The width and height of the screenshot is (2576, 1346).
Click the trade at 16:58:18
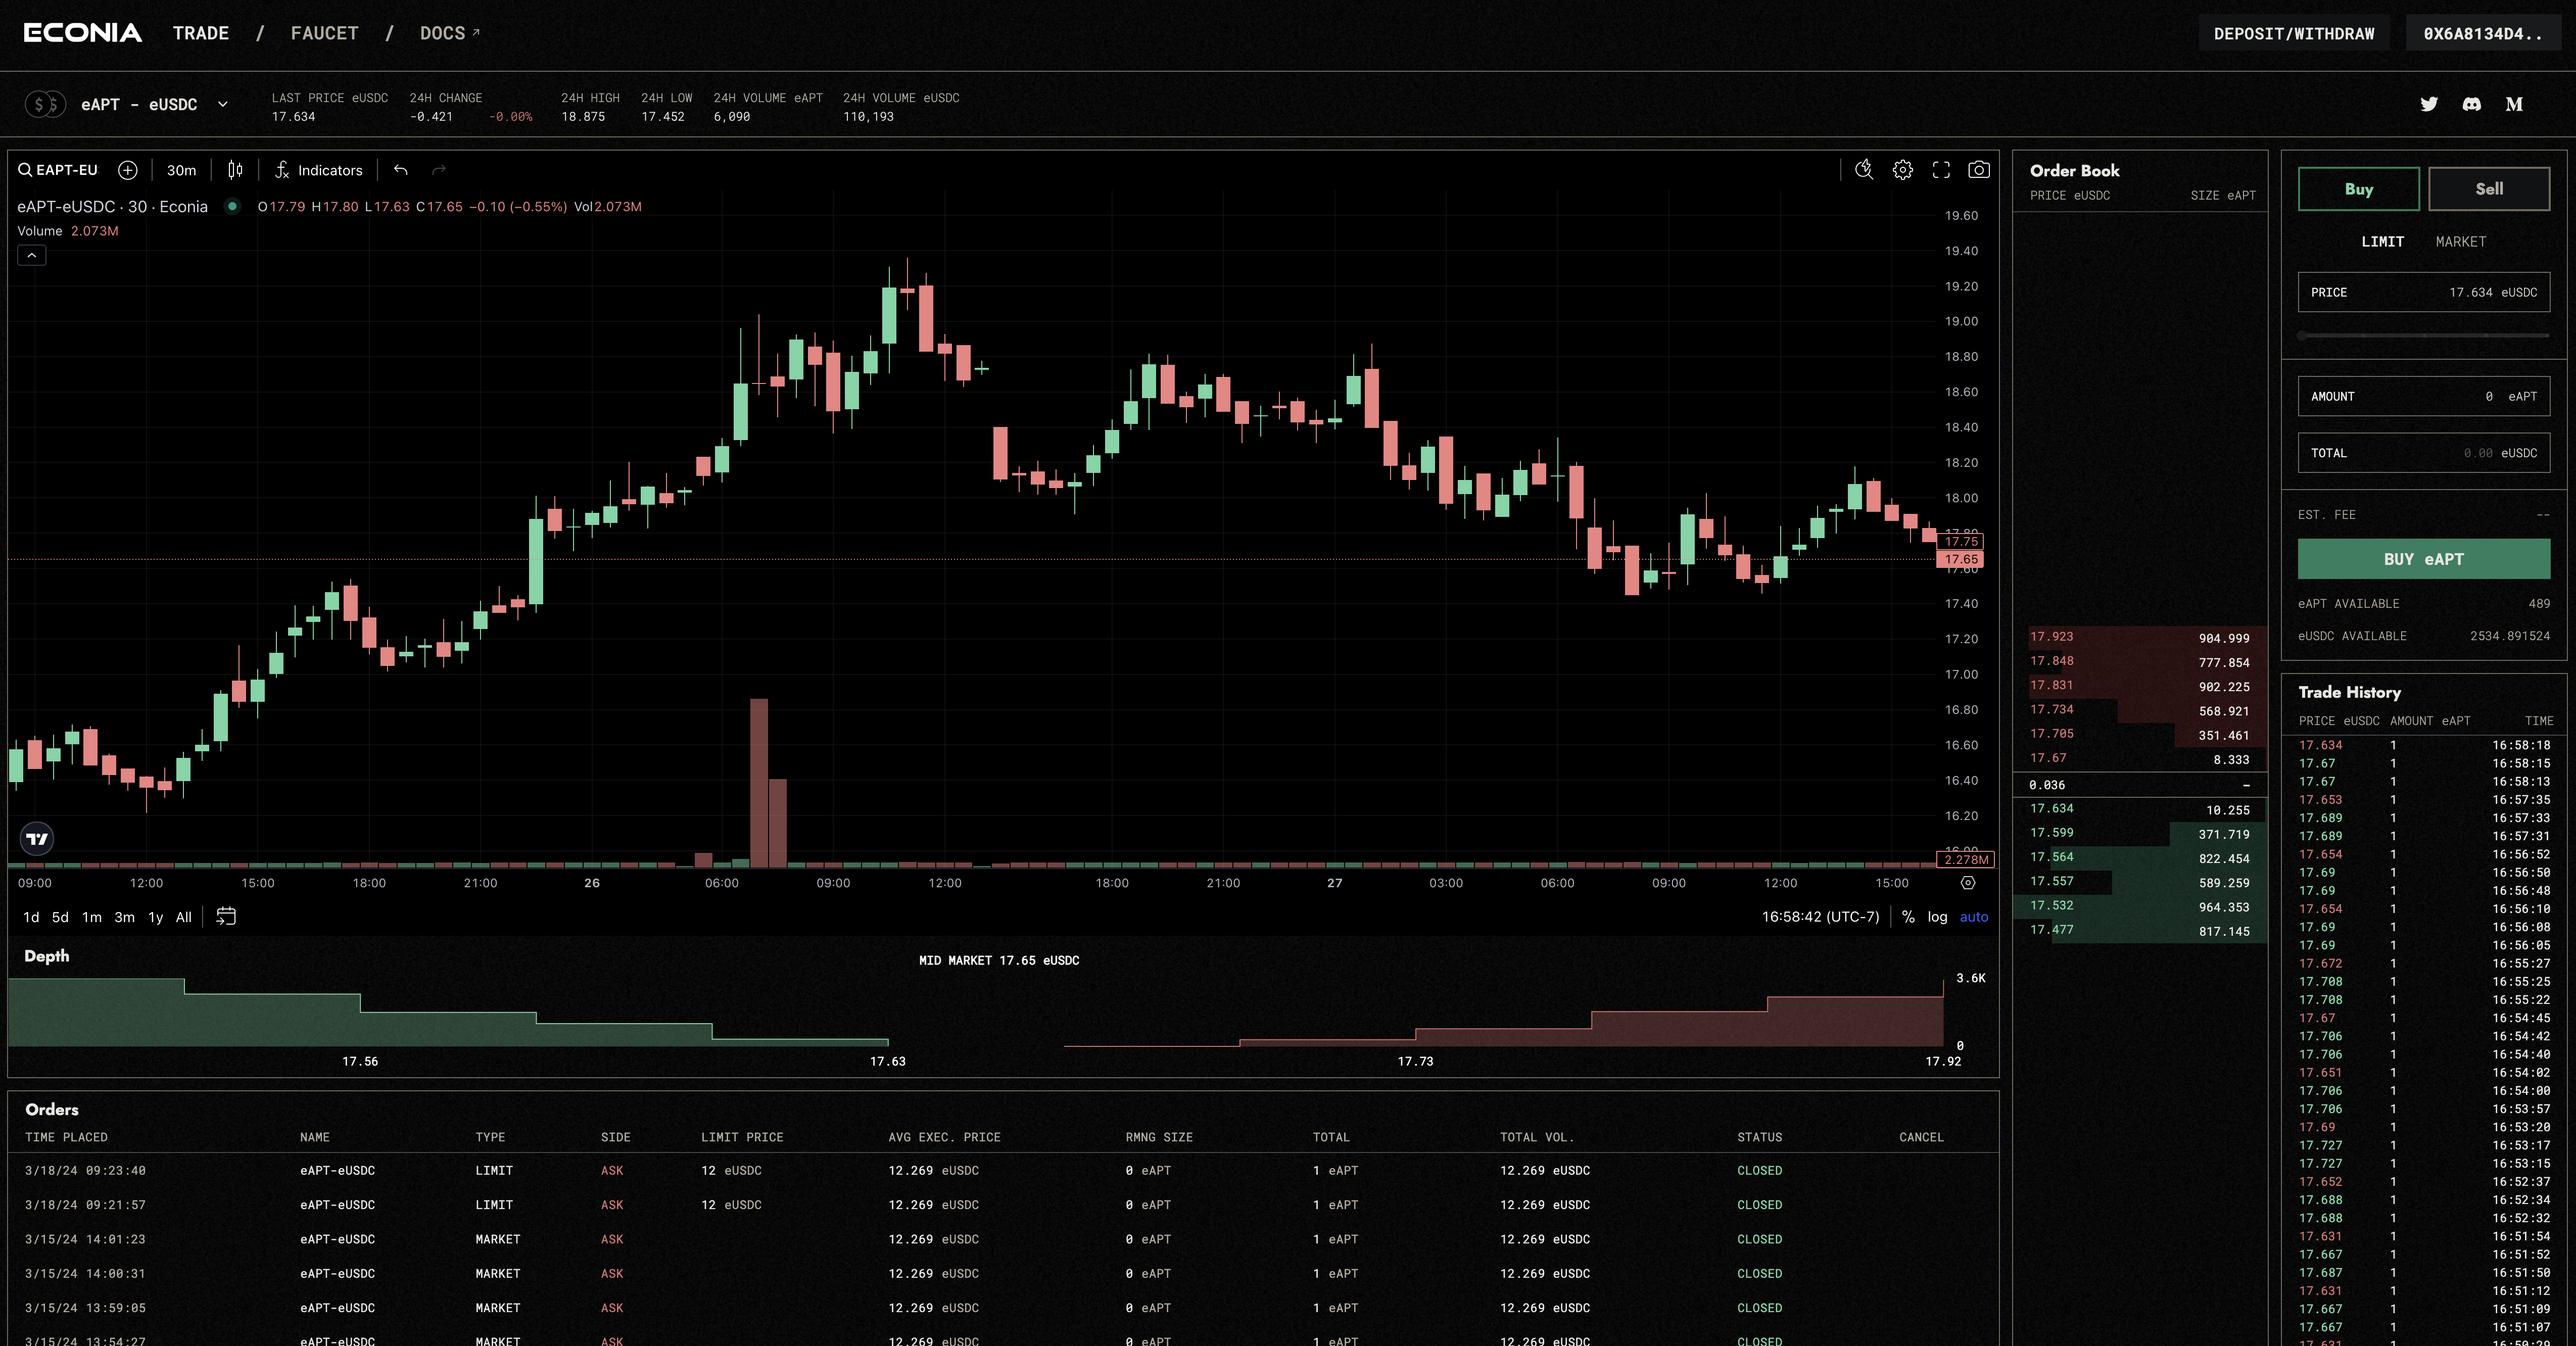(x=2424, y=745)
